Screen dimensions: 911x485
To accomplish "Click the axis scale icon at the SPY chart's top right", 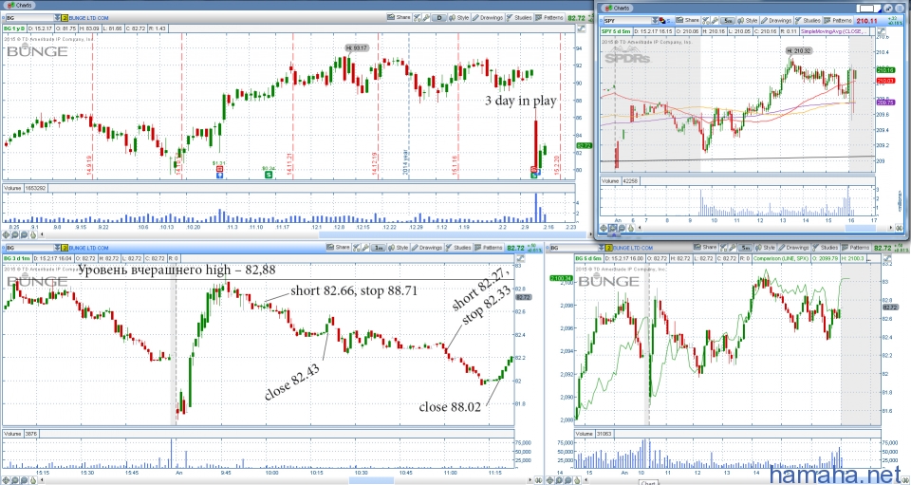I will point(882,31).
